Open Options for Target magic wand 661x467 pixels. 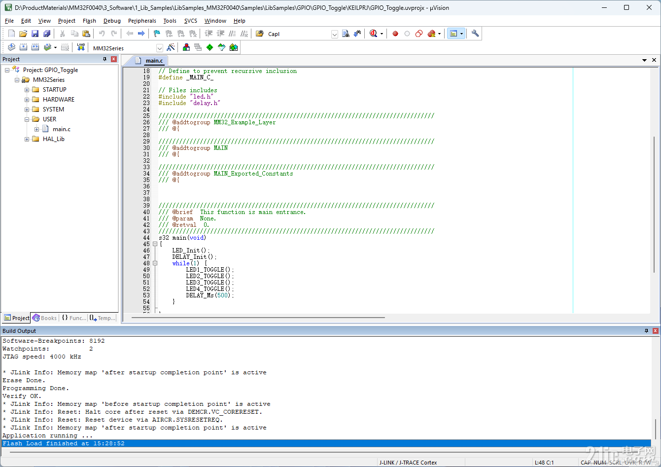(x=171, y=47)
